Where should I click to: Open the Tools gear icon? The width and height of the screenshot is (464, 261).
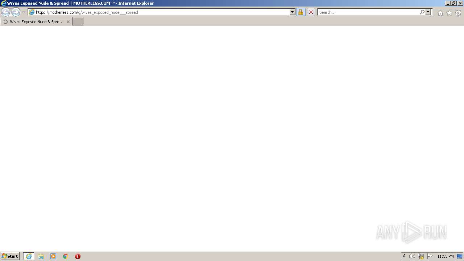[x=458, y=13]
